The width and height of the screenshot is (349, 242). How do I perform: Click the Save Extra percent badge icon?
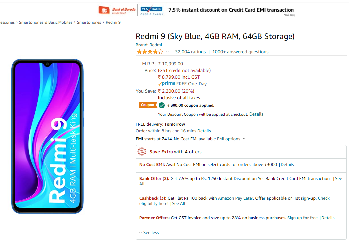point(142,152)
